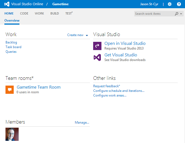
Task: Go to the WORK tab
Action: tap(39, 14)
